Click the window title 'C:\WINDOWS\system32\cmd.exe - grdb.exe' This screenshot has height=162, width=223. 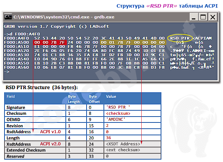pyautogui.click(x=64, y=17)
